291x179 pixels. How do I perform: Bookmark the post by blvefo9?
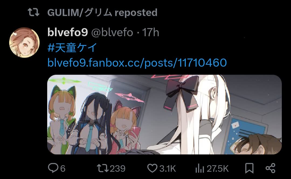[249, 168]
